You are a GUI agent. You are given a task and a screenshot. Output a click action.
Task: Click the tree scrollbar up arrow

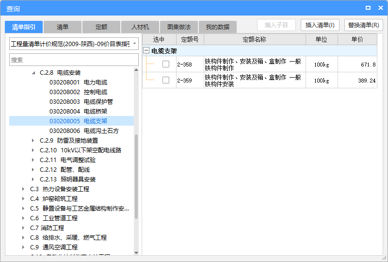136,70
